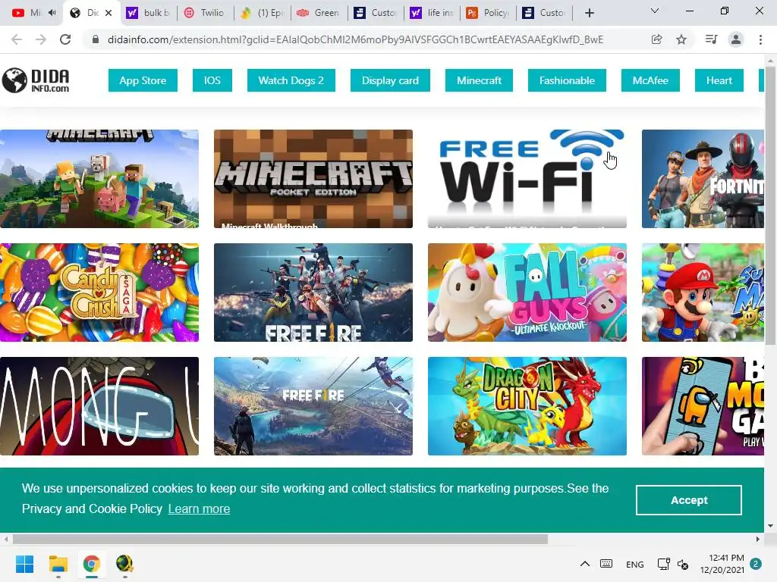Switch to the Policy tab

coord(489,13)
